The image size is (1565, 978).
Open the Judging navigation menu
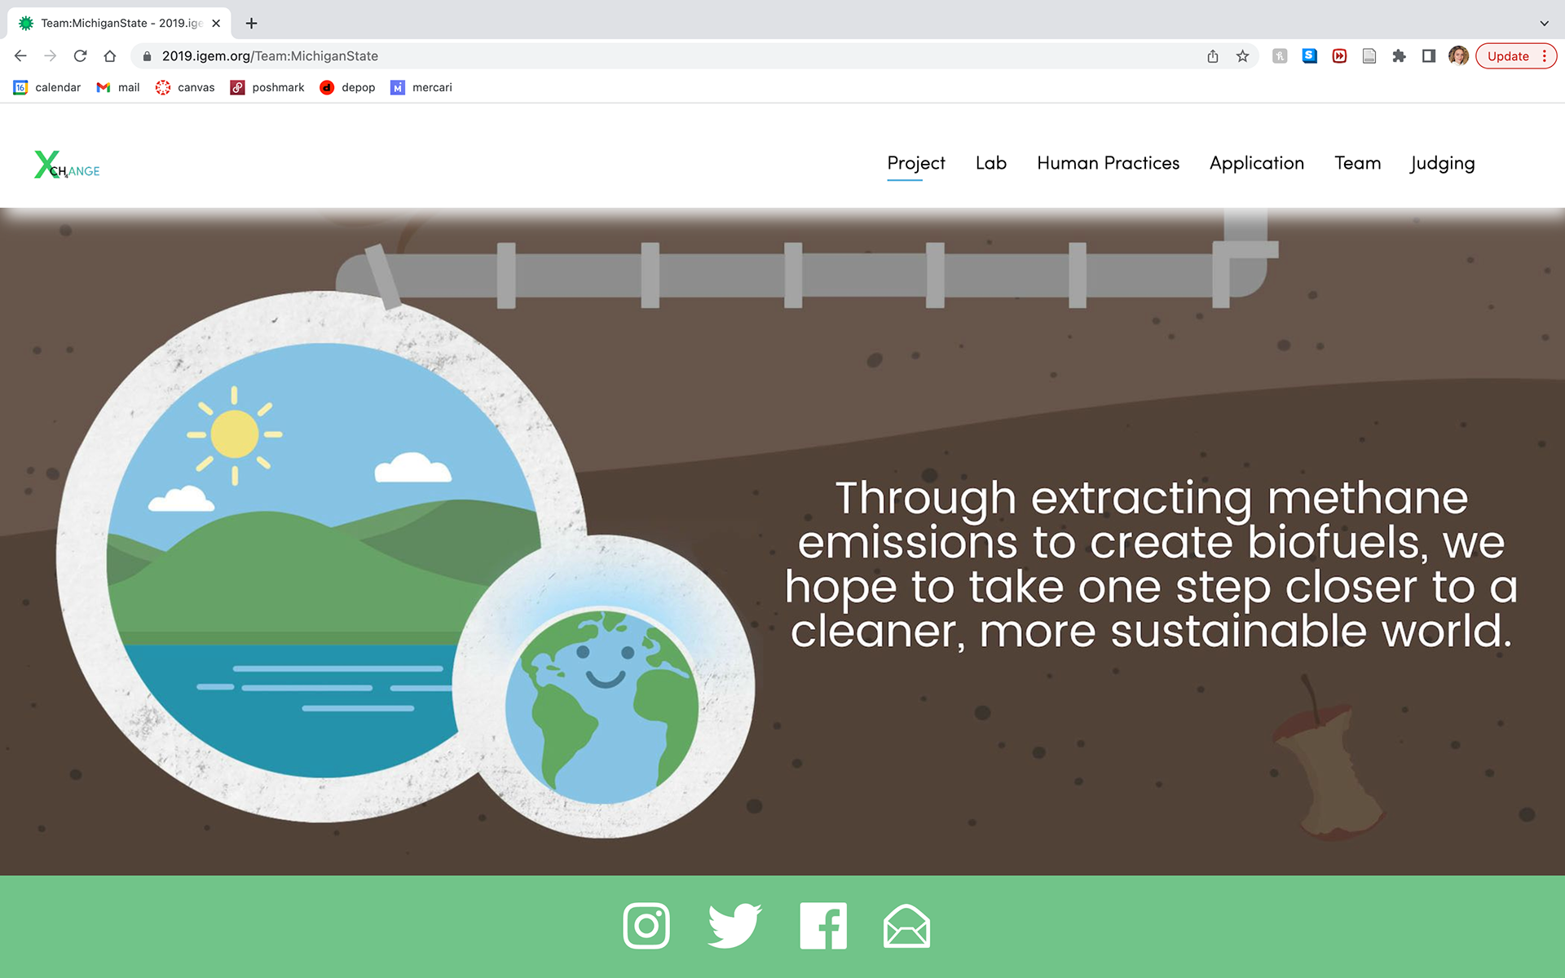1442,163
